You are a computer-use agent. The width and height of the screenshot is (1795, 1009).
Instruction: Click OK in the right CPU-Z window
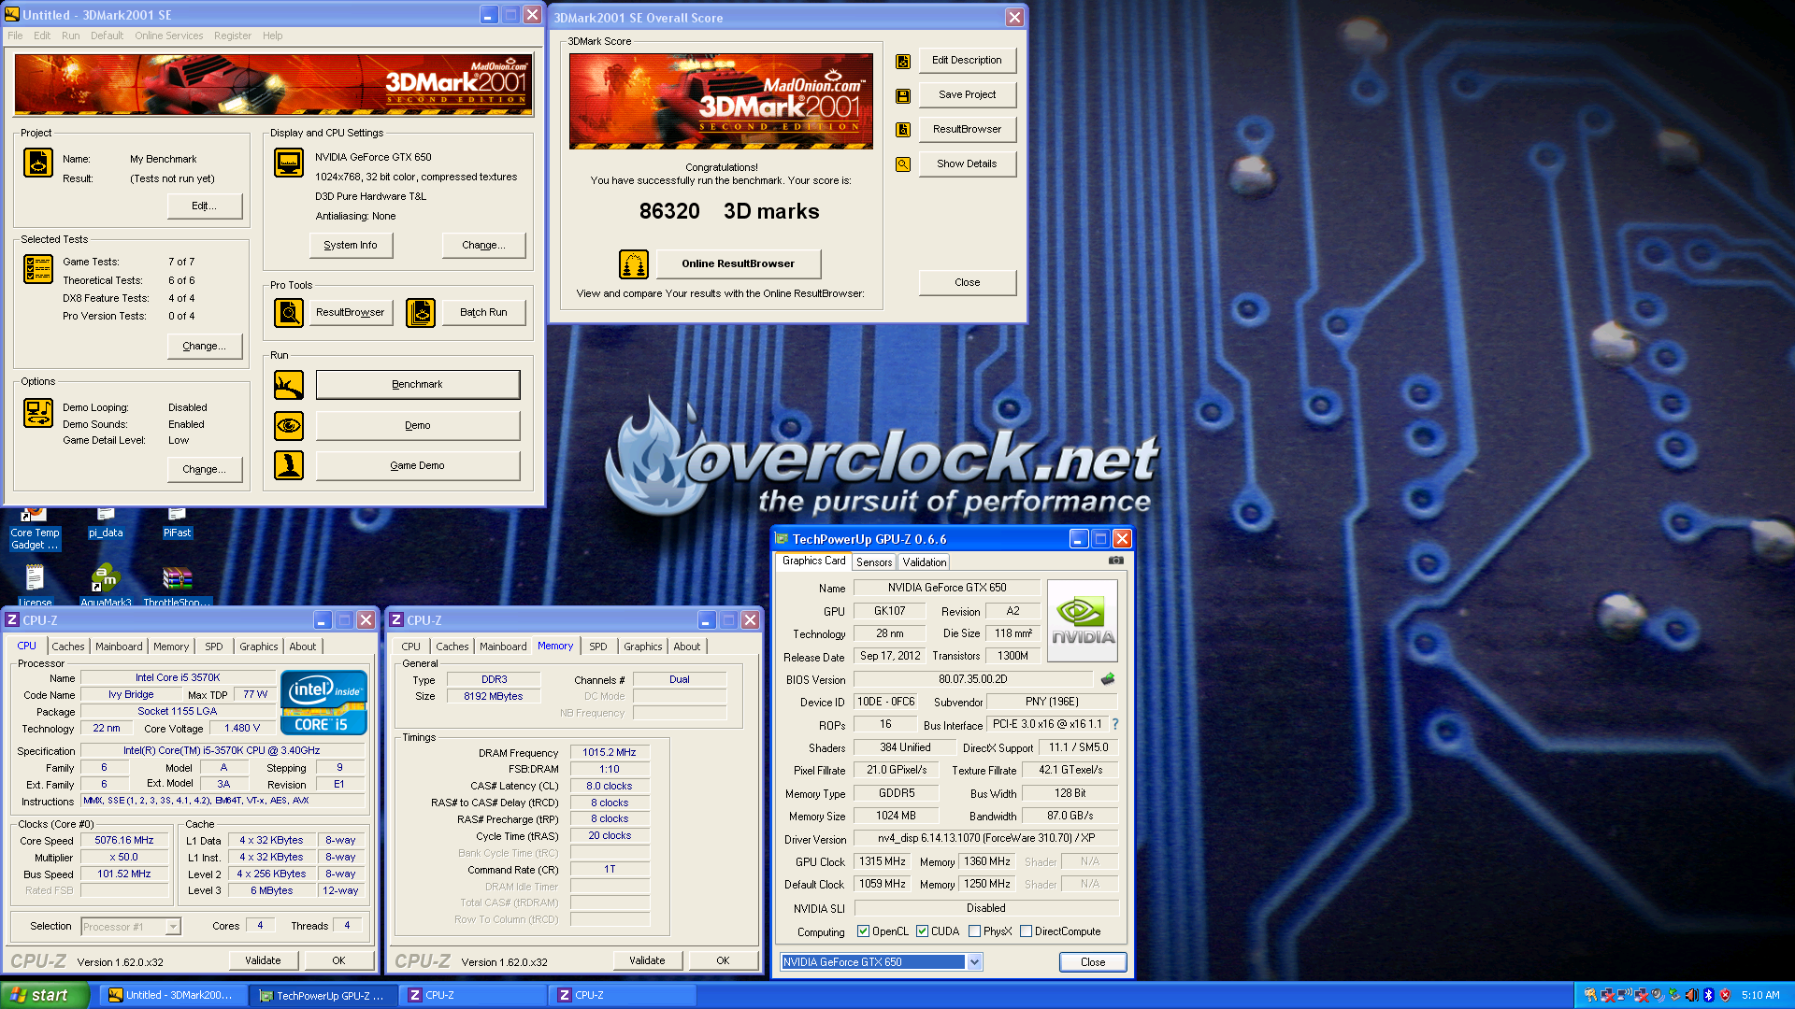723,960
